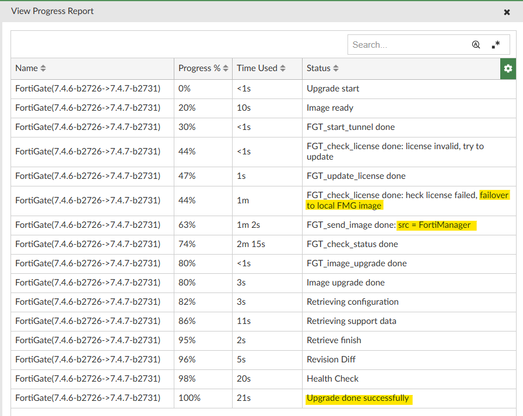
Task: Click 'Upgrade done successfully' status
Action: [x=357, y=399]
